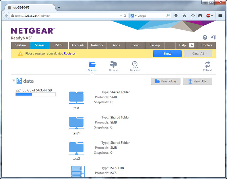Click the Register link

coord(70,54)
